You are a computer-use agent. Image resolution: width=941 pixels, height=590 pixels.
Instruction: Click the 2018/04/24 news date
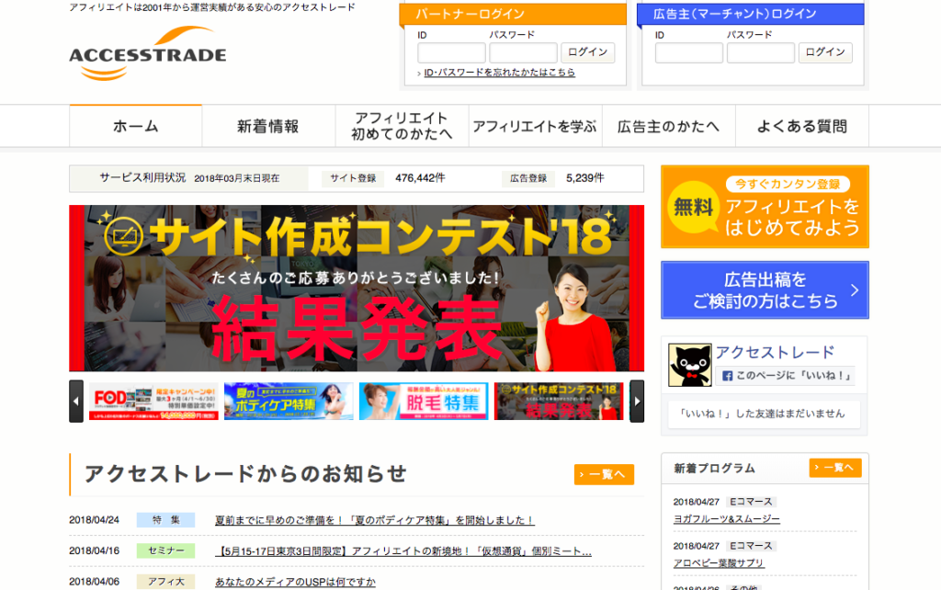[x=95, y=520]
